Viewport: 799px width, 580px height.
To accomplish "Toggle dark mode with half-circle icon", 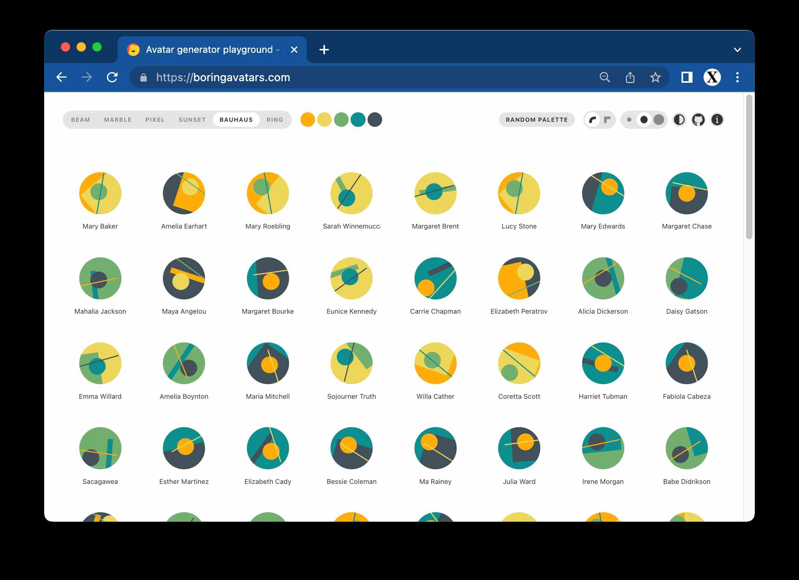I will pos(679,120).
